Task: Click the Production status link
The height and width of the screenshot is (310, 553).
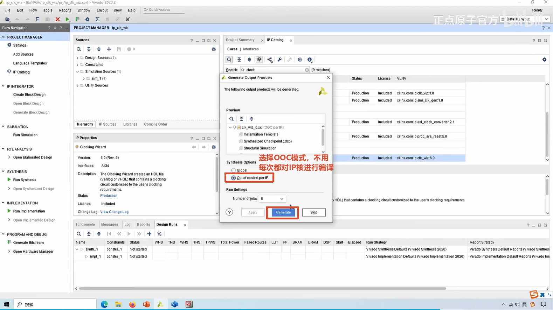Action: tap(109, 196)
